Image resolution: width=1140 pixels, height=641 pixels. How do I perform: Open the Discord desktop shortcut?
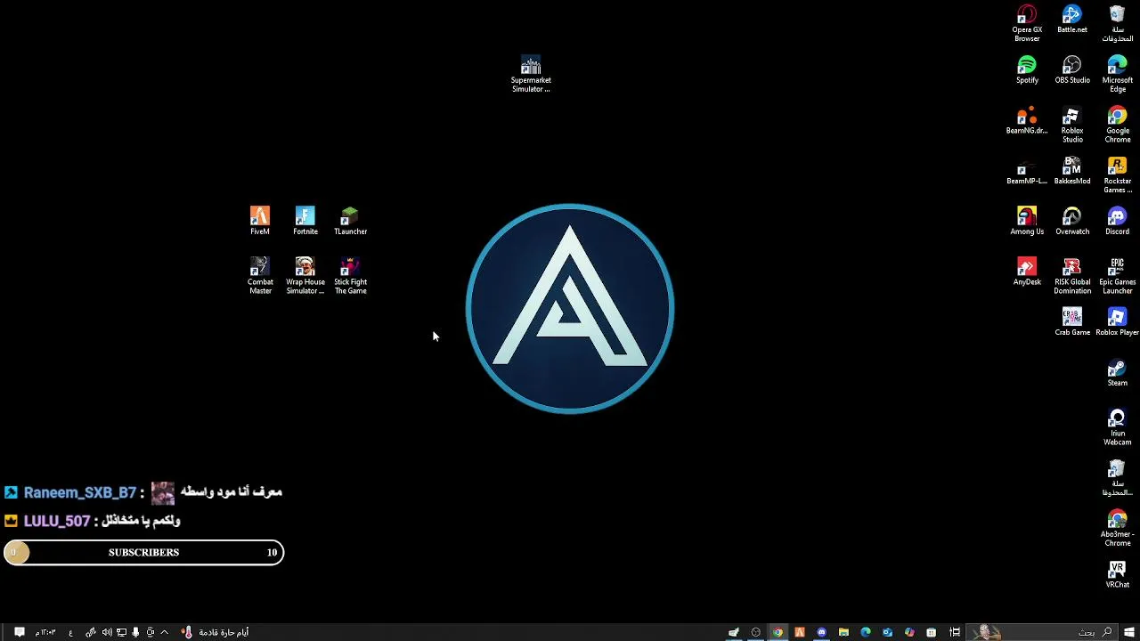tap(1118, 222)
